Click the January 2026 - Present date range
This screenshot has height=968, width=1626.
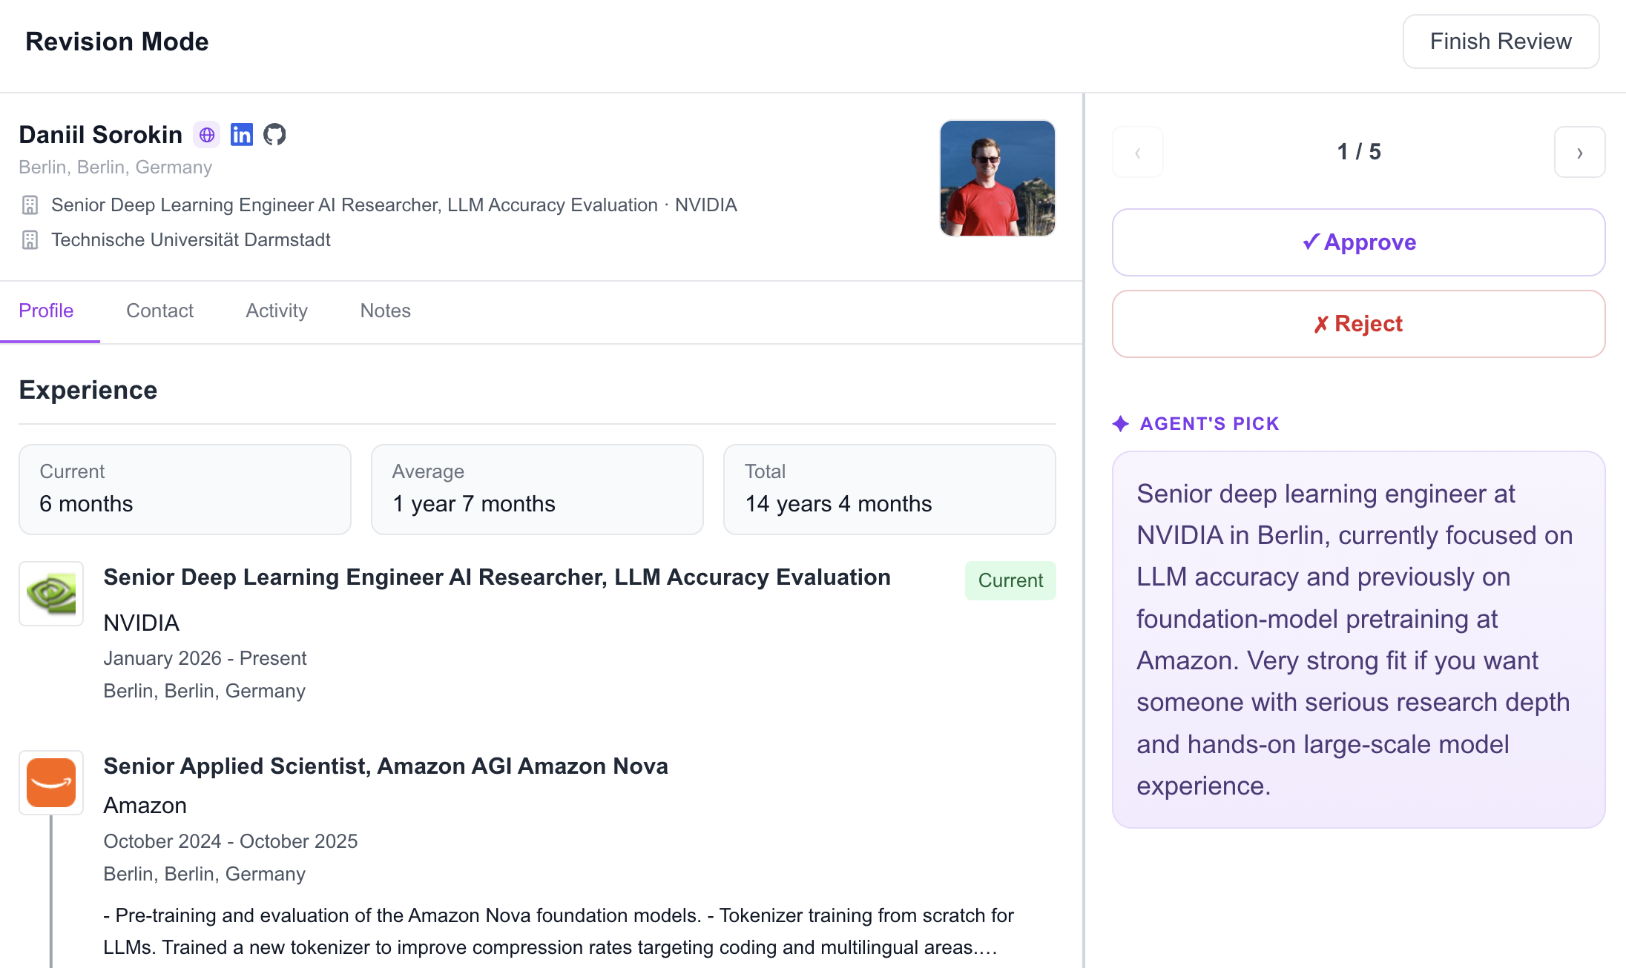205,658
